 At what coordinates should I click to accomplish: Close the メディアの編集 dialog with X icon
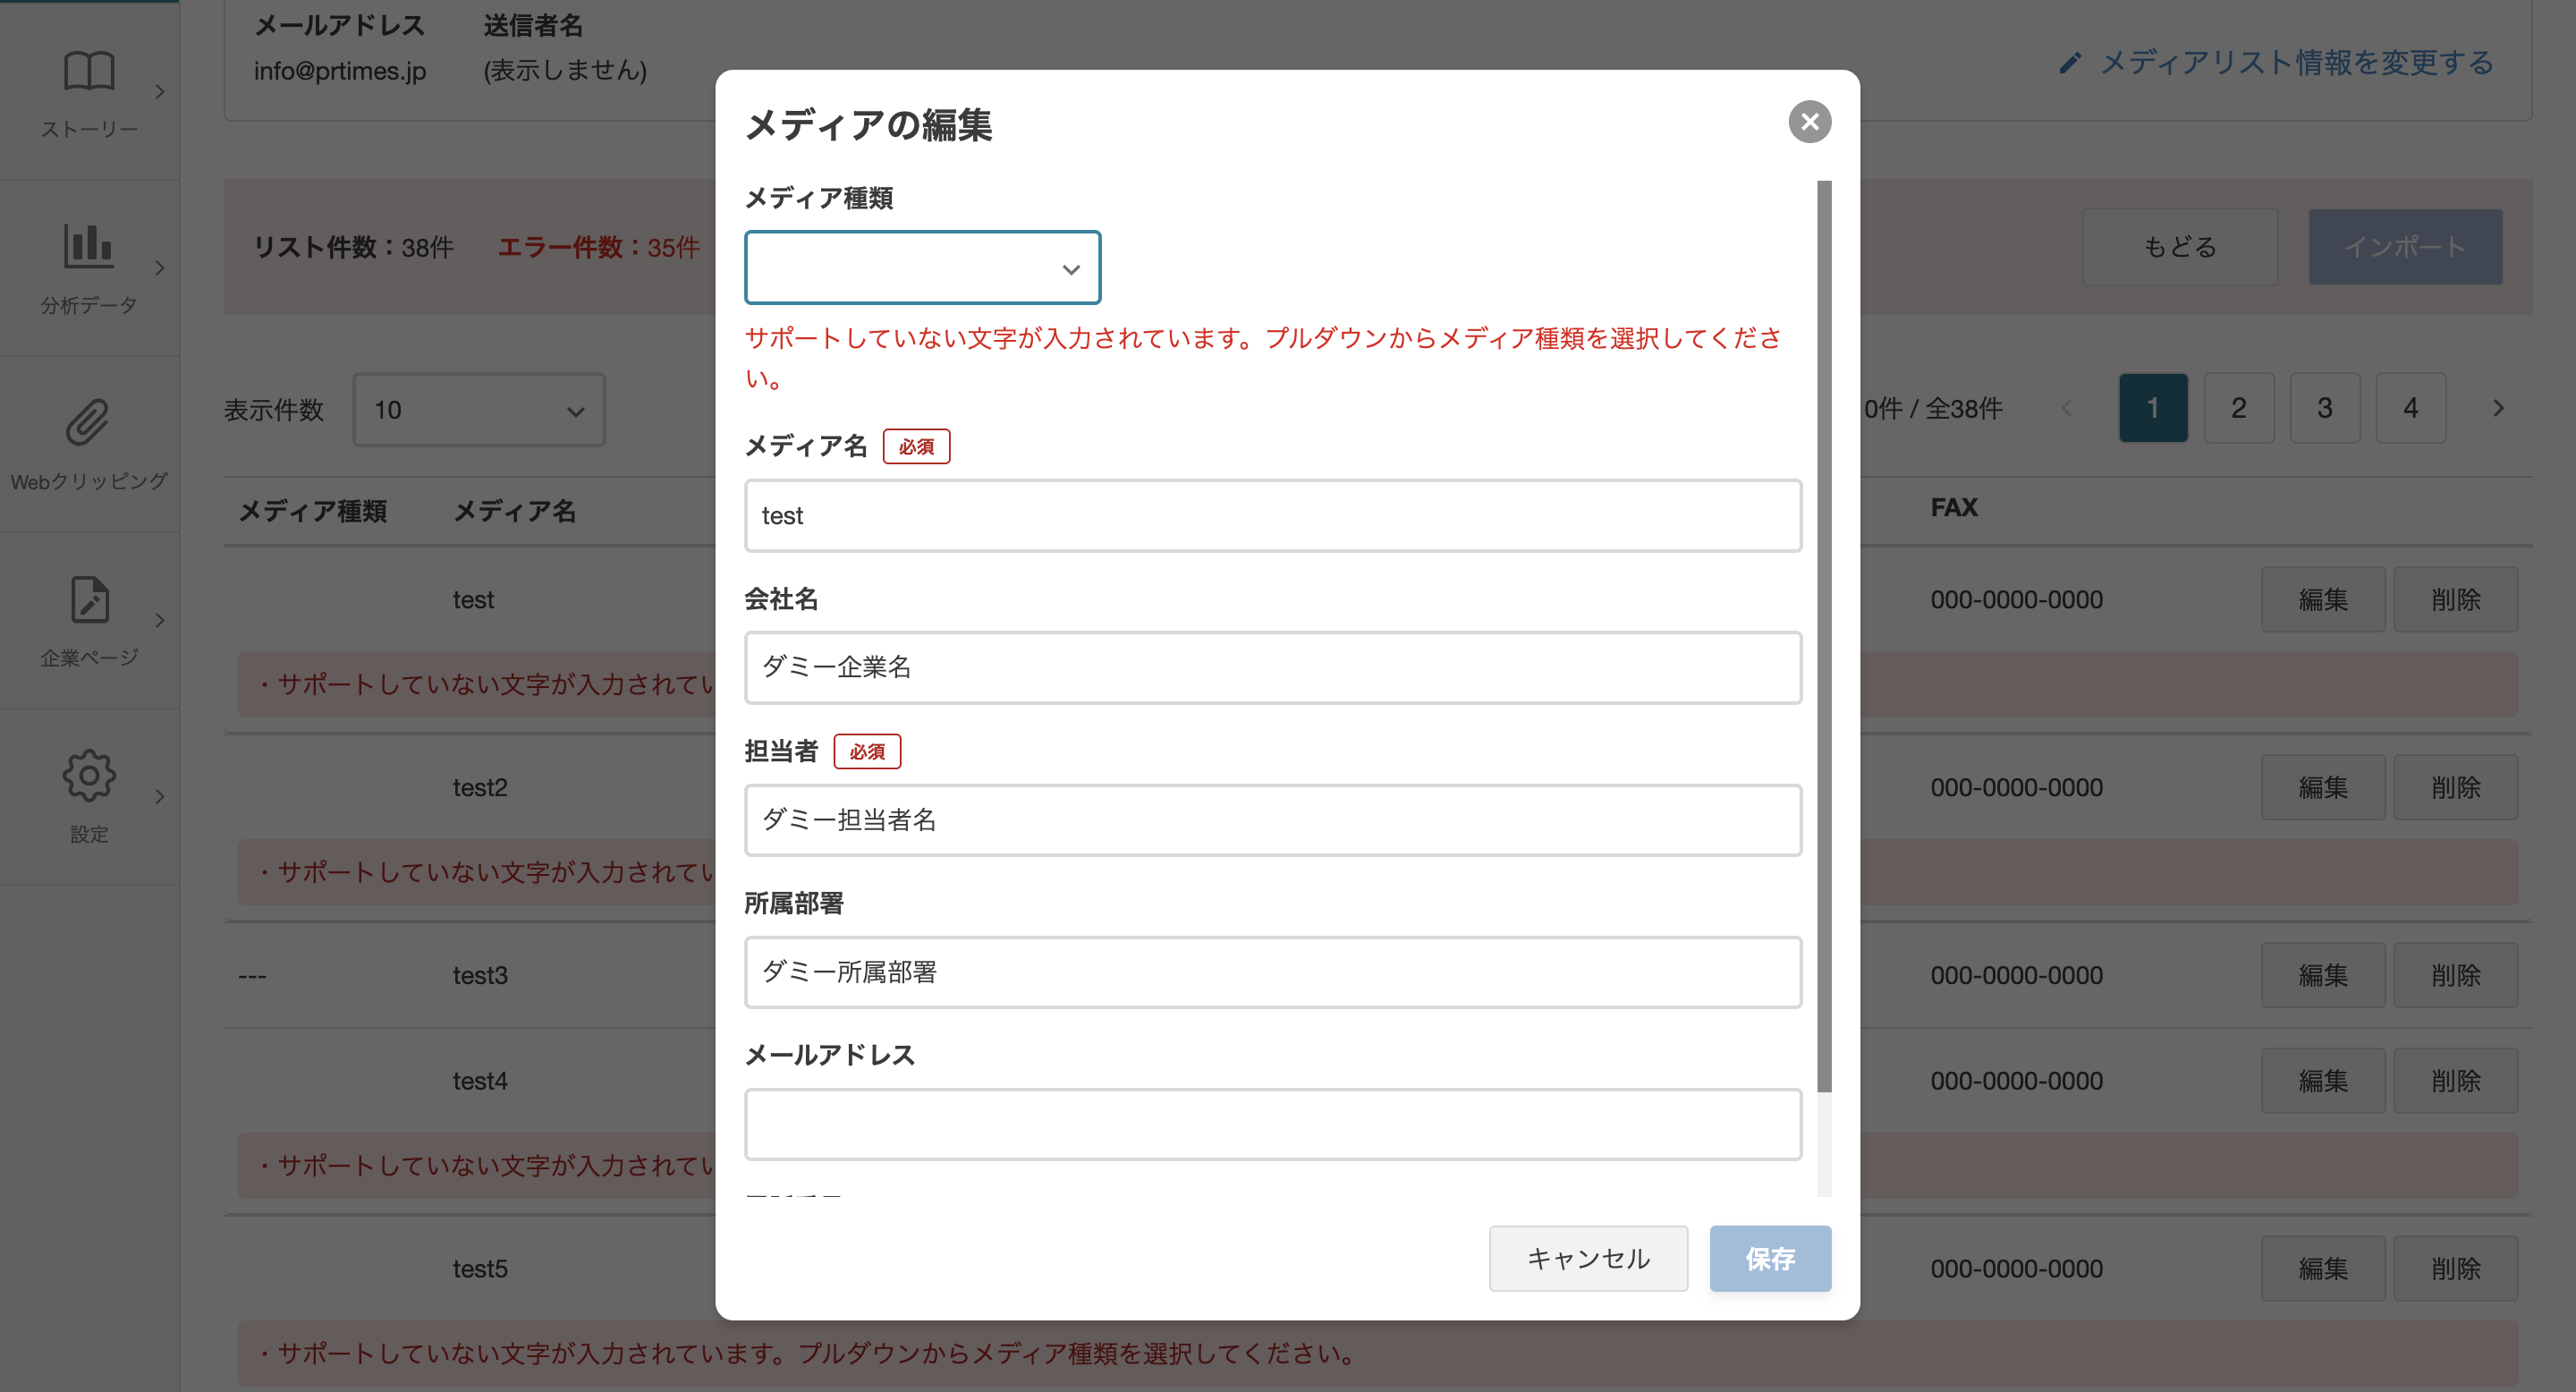1809,122
